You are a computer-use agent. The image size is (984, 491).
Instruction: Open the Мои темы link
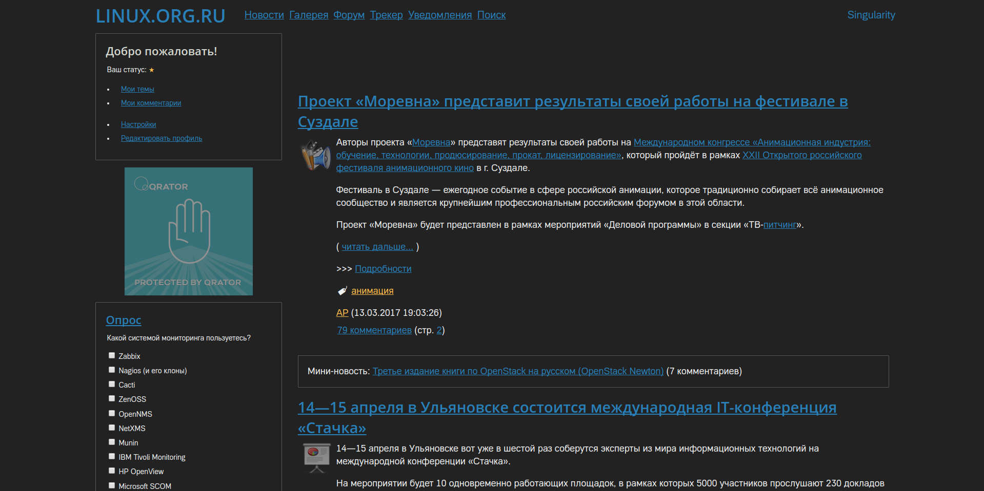point(137,89)
